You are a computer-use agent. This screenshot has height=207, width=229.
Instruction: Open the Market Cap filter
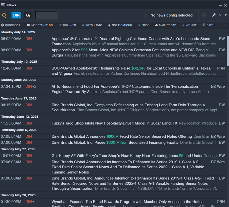click(165, 25)
